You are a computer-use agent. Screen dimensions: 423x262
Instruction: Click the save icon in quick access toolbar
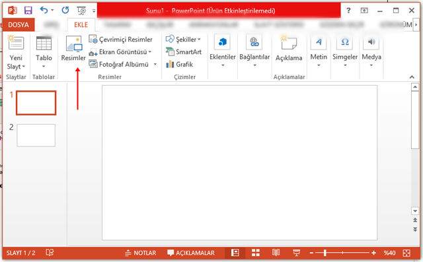point(28,11)
